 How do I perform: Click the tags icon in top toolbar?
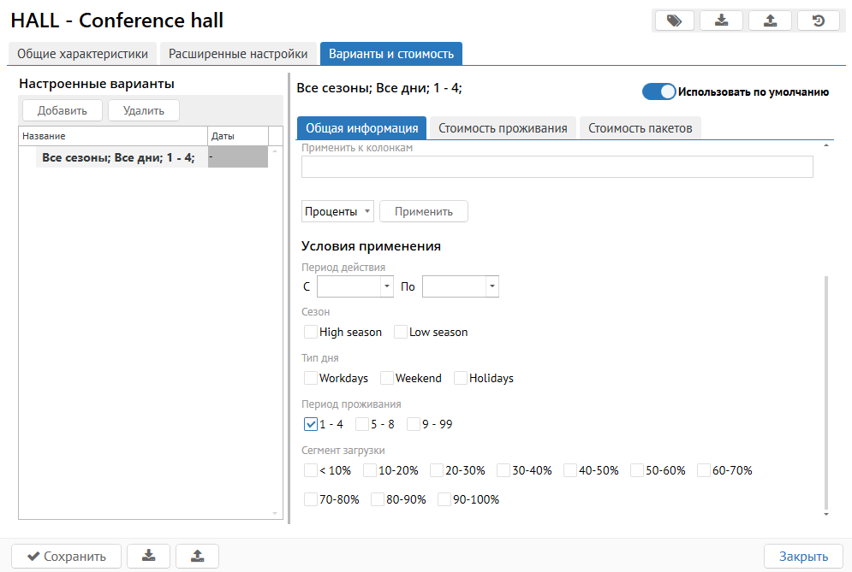[675, 21]
